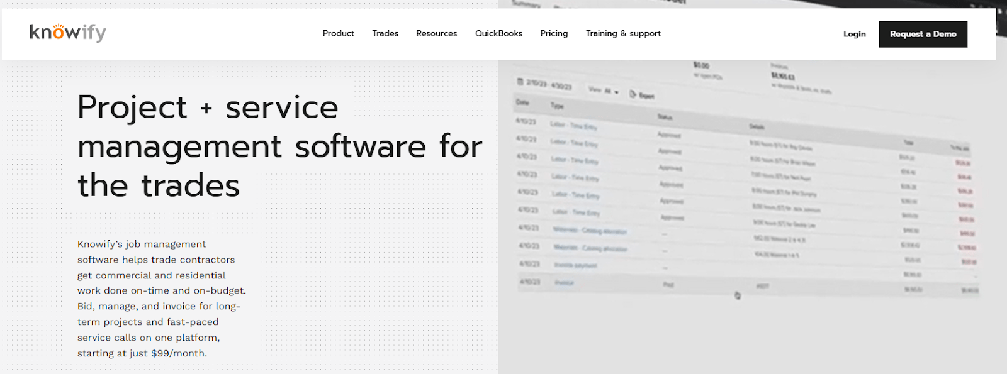Click the Type column header
The width and height of the screenshot is (1007, 374).
557,106
